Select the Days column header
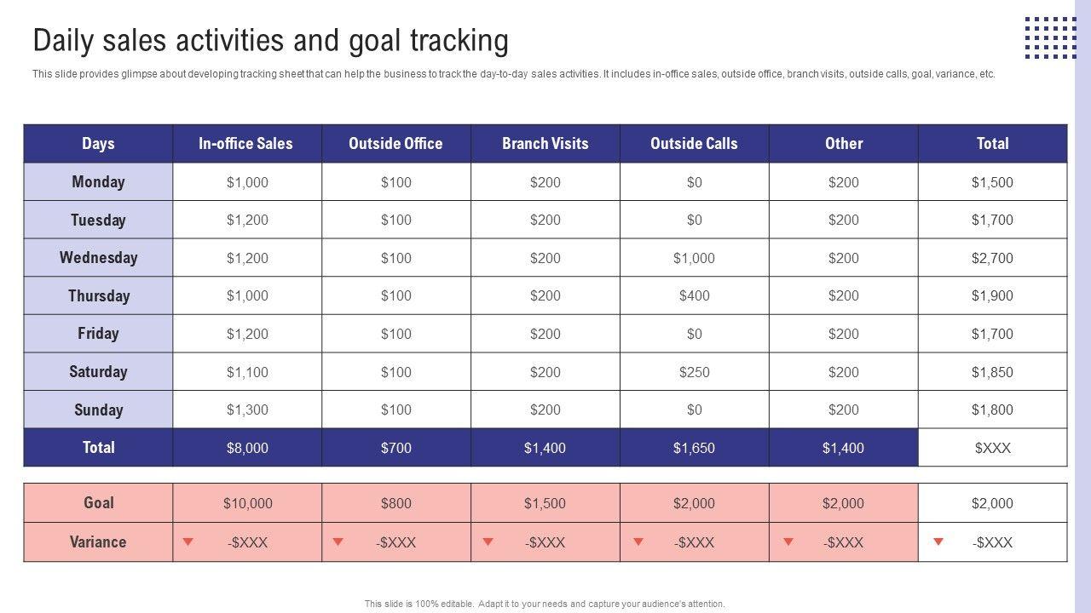The height and width of the screenshot is (613, 1091). [x=98, y=143]
